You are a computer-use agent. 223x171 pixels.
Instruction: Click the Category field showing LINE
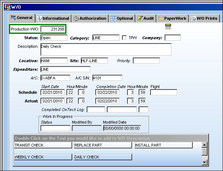pos(106,38)
